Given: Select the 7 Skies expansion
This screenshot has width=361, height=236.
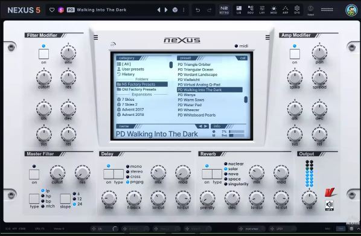Looking at the screenshot, I should 126,100.
